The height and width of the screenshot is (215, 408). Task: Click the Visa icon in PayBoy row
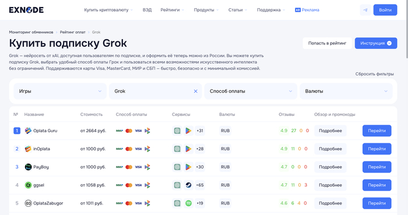(139, 167)
